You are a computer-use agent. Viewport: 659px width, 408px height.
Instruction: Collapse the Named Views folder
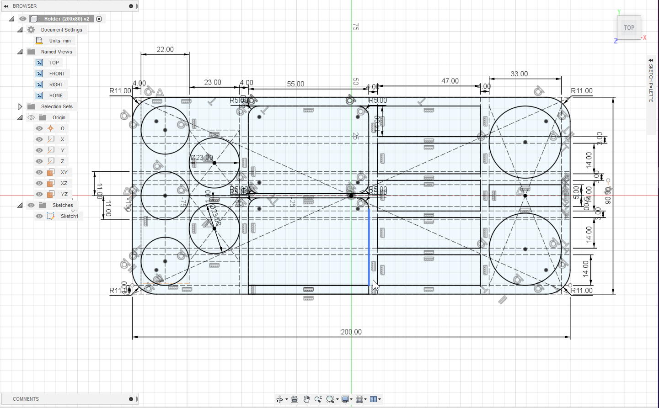tap(20, 52)
